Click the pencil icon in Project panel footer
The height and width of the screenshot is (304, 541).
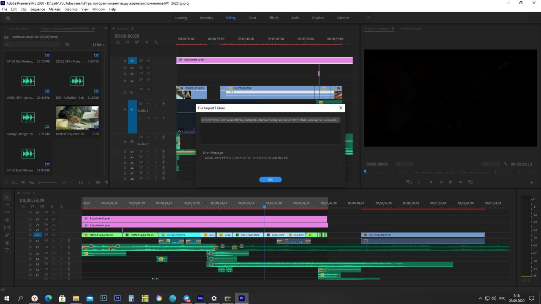[x=6, y=182]
